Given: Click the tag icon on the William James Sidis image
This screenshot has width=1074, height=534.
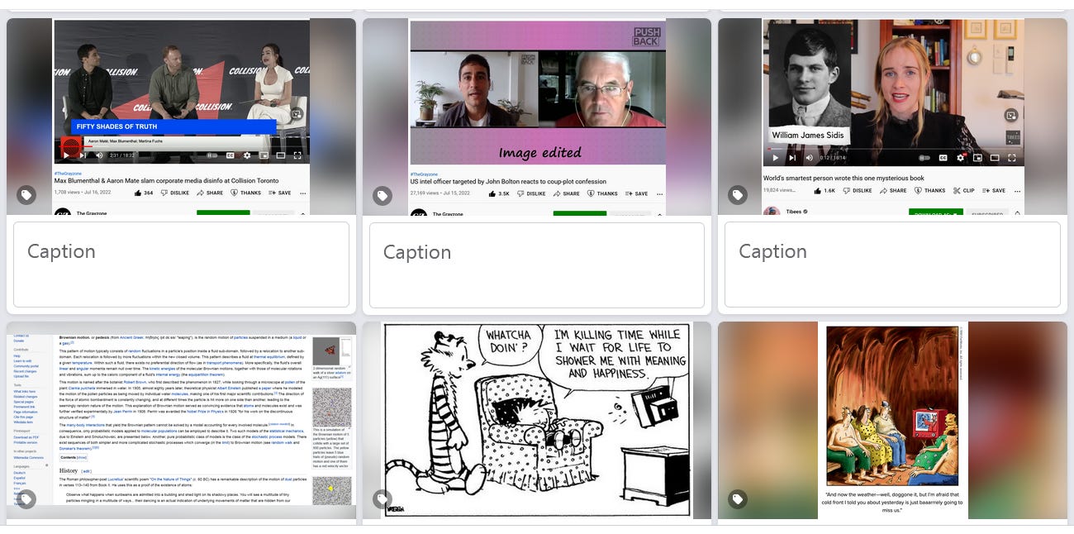Looking at the screenshot, I should pyautogui.click(x=738, y=195).
